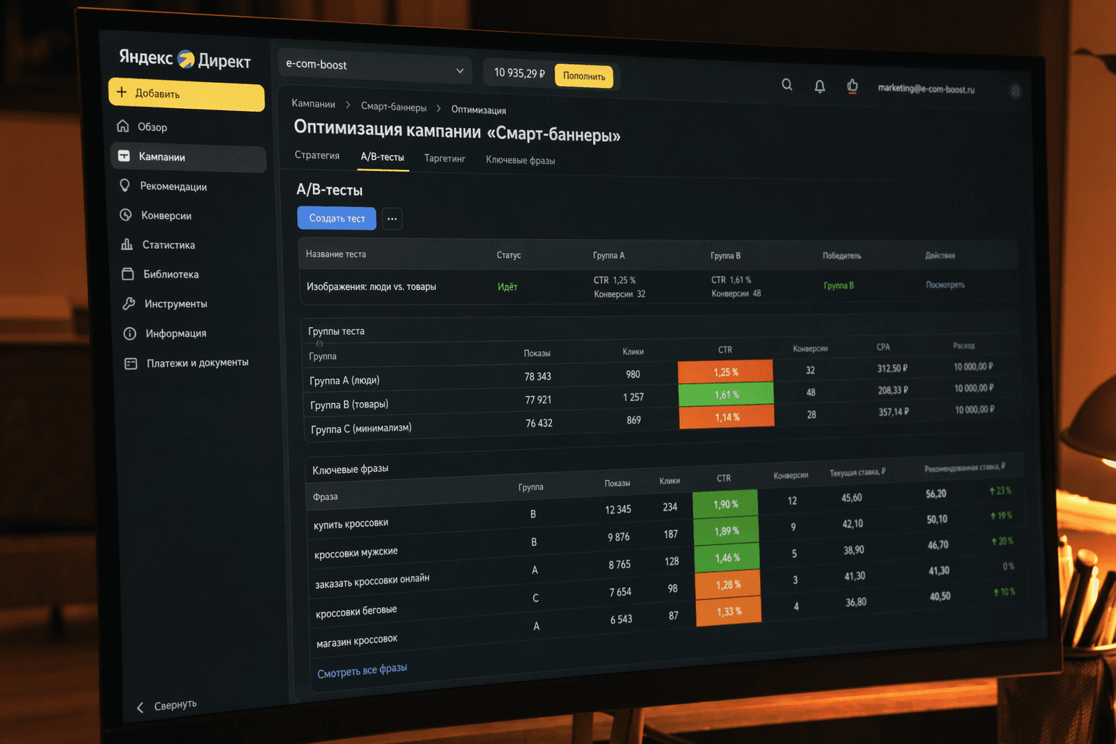Viewport: 1116px width, 744px height.
Task: Click marketing@e-com-boost.ru account email
Action: [926, 89]
